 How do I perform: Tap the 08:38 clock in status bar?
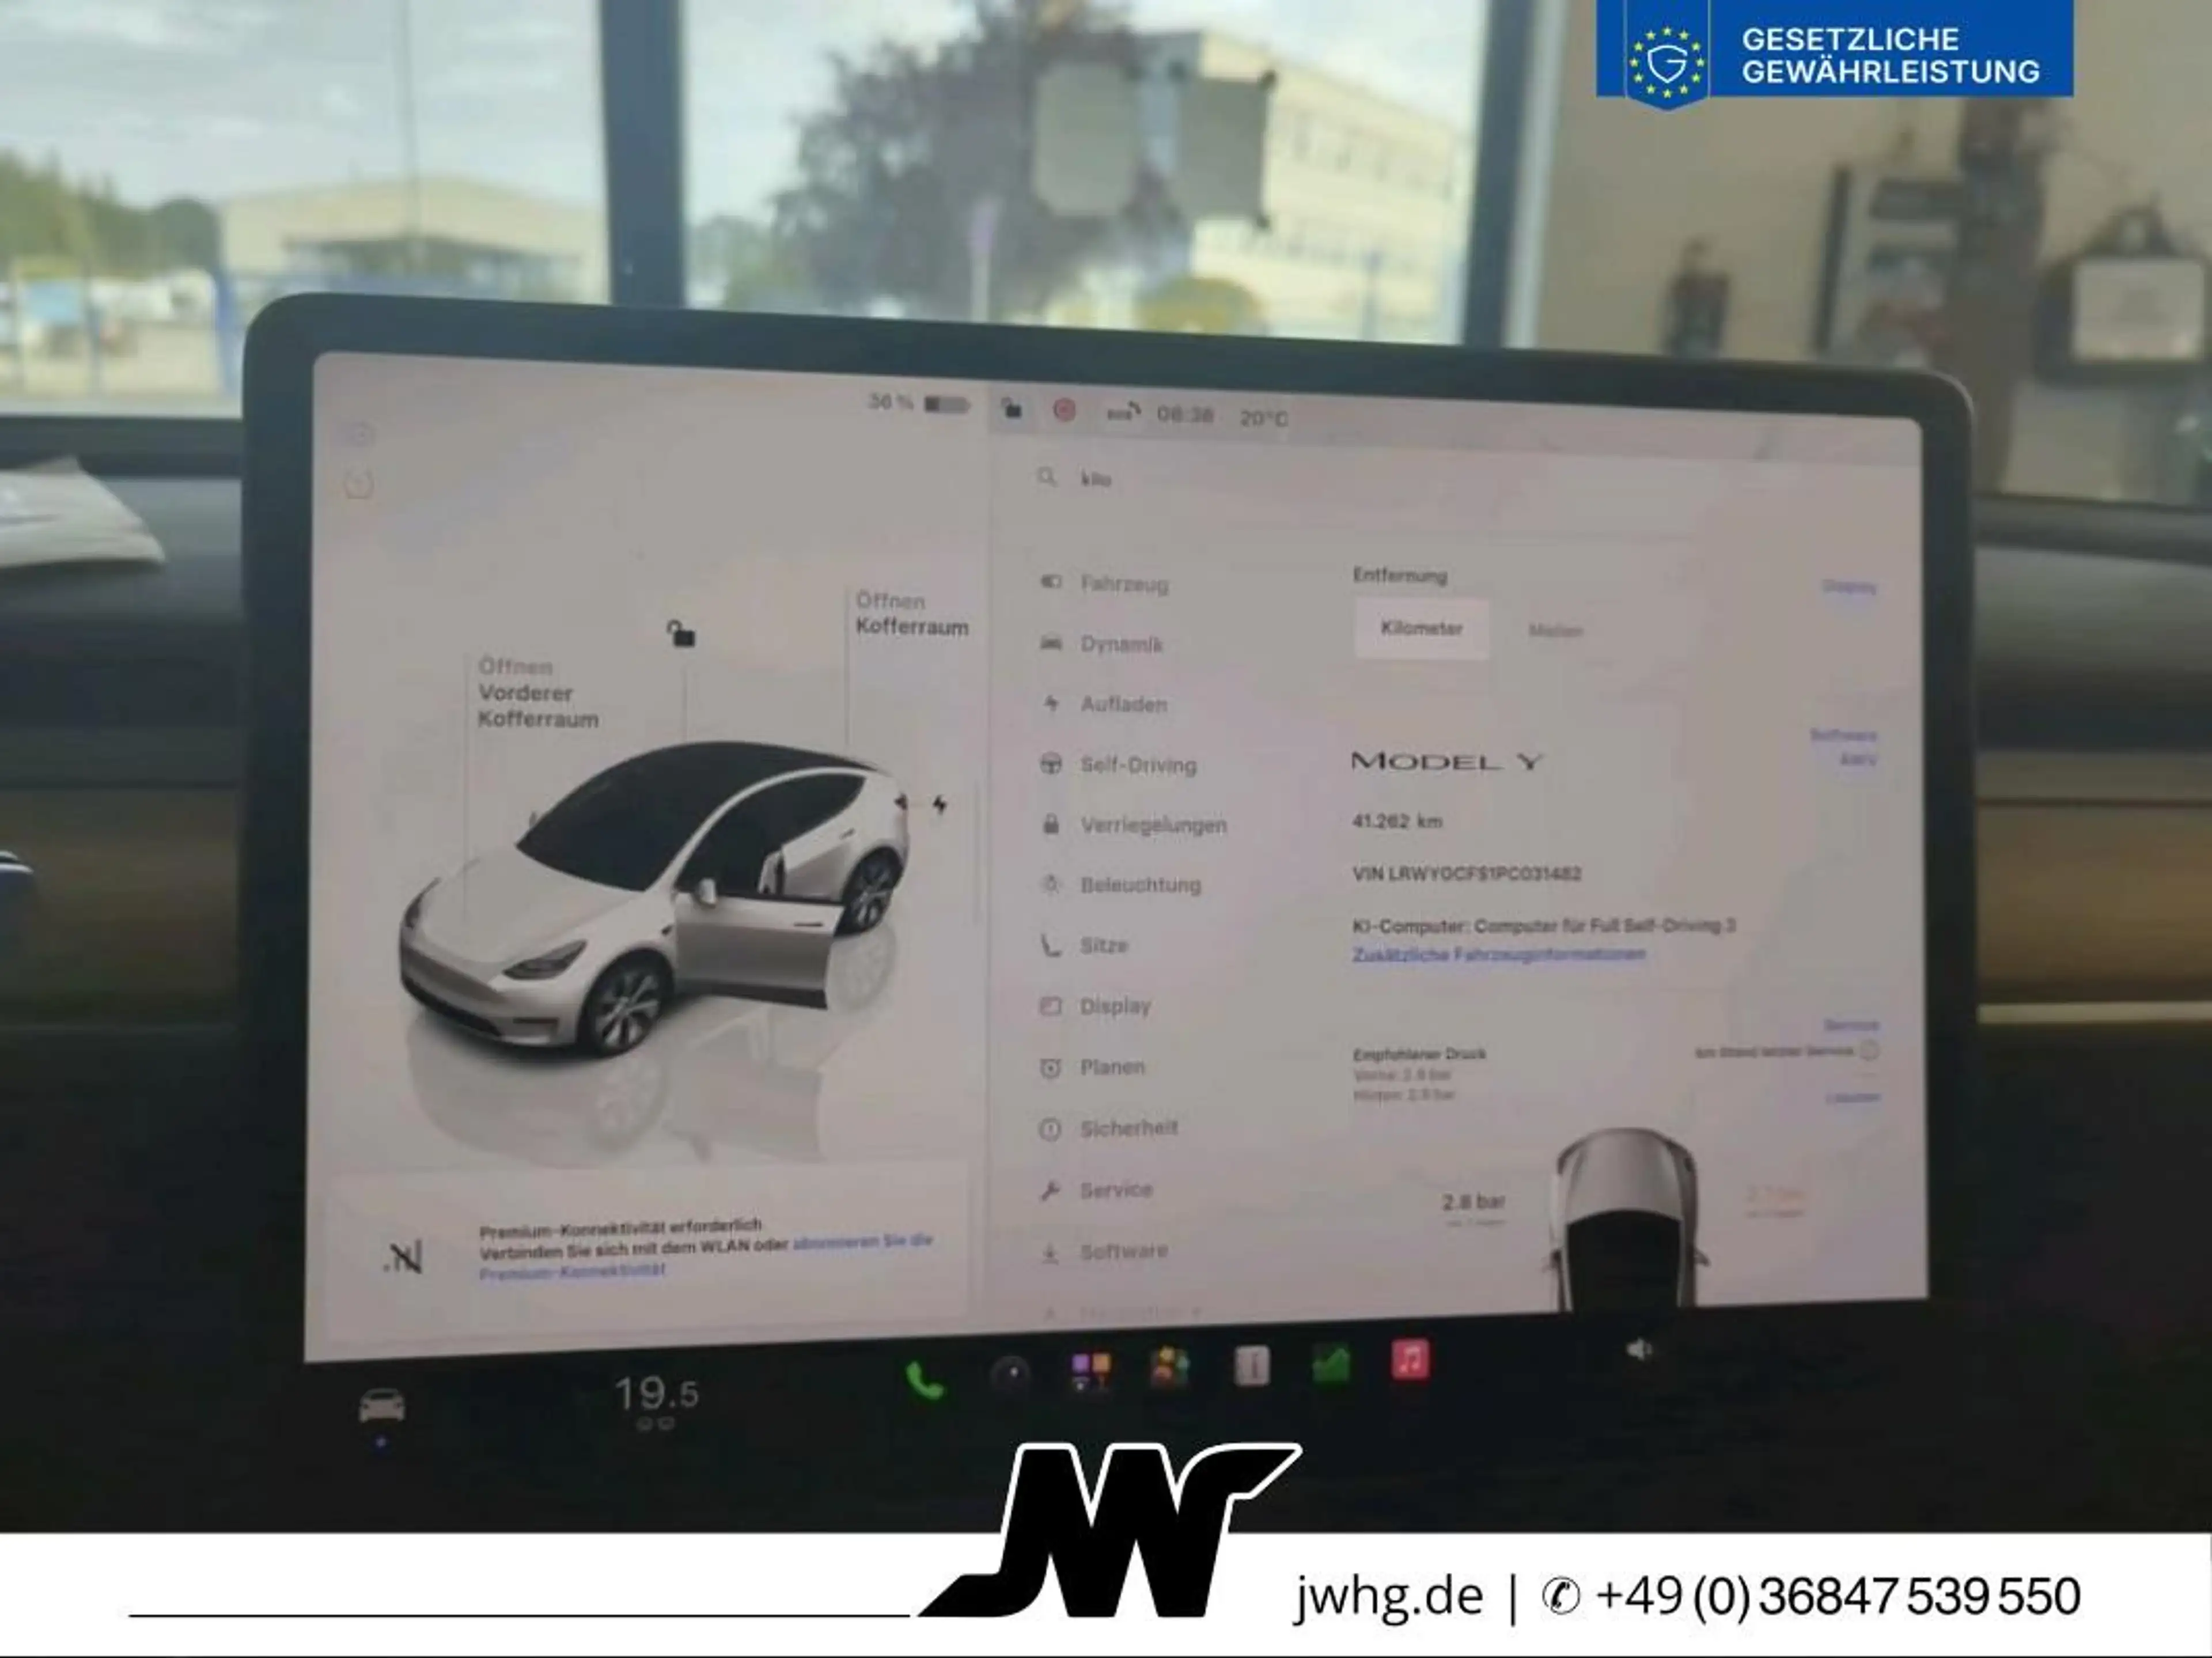[x=1185, y=414]
